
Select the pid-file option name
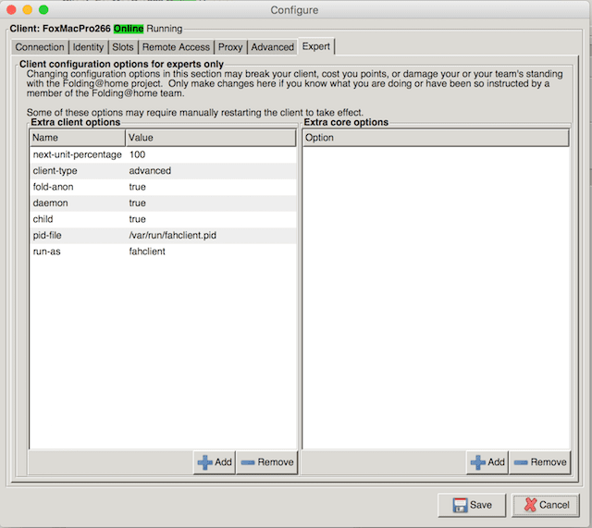(x=47, y=236)
